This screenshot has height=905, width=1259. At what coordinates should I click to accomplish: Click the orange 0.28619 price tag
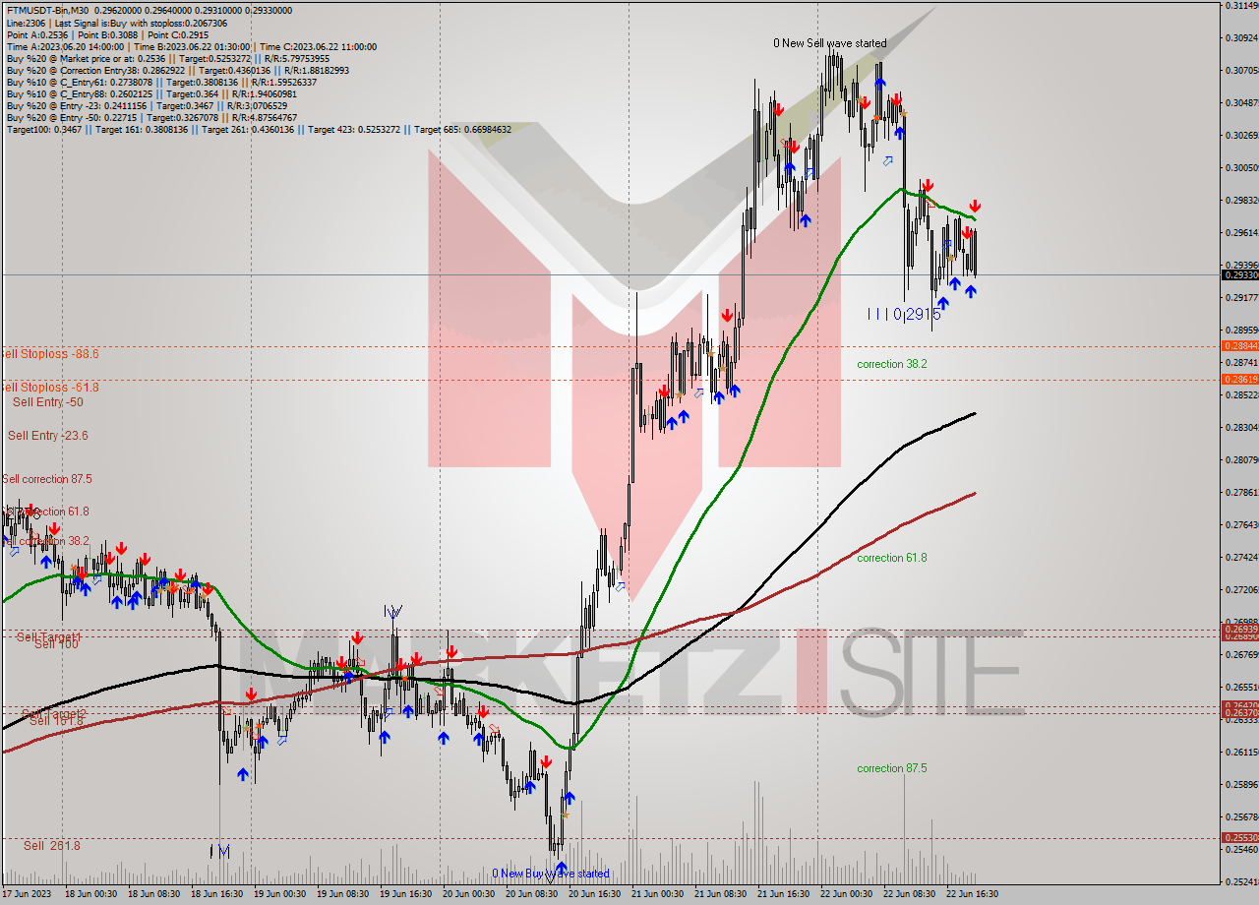point(1239,379)
